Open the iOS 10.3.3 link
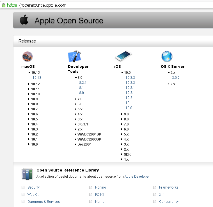 pyautogui.click(x=130, y=78)
